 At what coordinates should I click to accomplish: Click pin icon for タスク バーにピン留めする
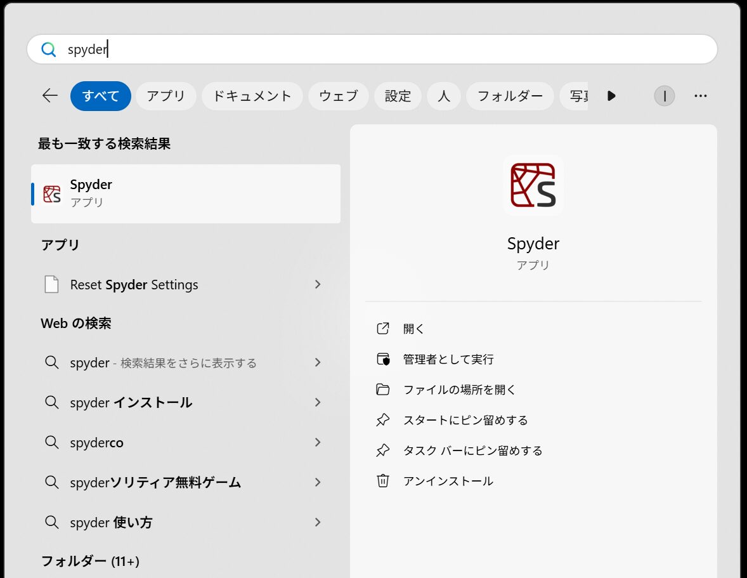(x=383, y=450)
